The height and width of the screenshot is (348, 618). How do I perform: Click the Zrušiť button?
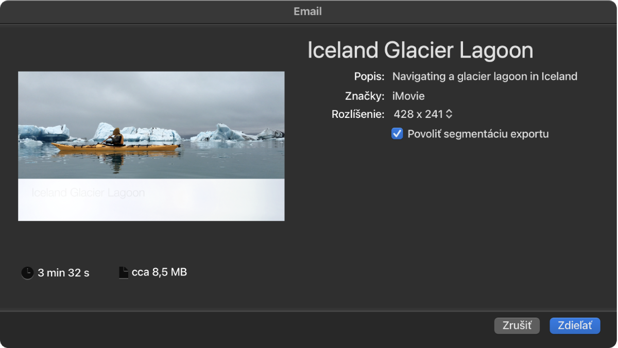pos(517,325)
